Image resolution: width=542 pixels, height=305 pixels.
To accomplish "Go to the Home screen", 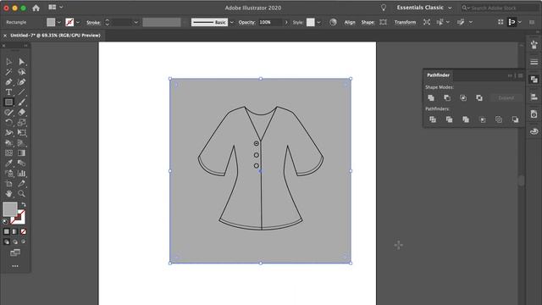I will pyautogui.click(x=36, y=8).
